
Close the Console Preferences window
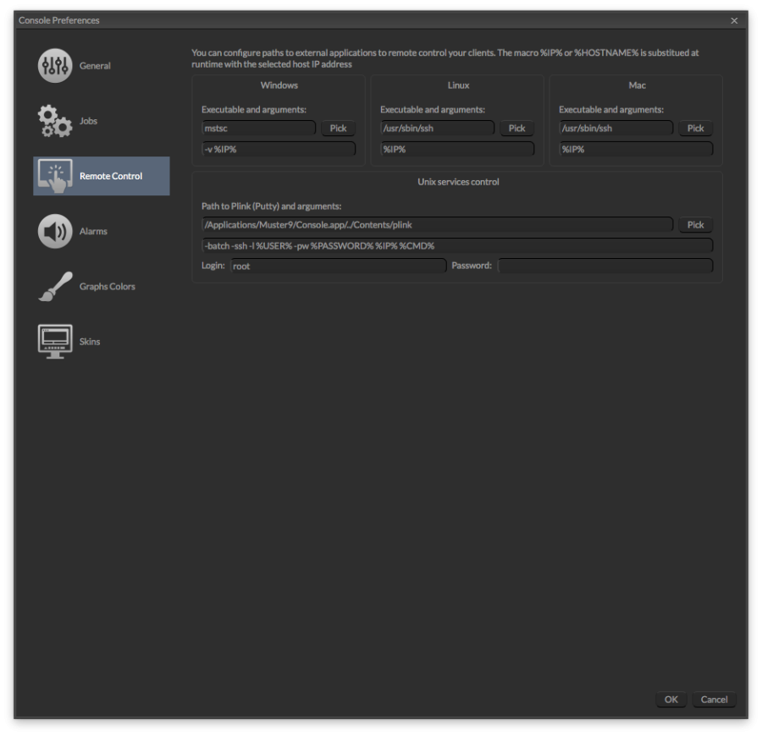pyautogui.click(x=734, y=20)
